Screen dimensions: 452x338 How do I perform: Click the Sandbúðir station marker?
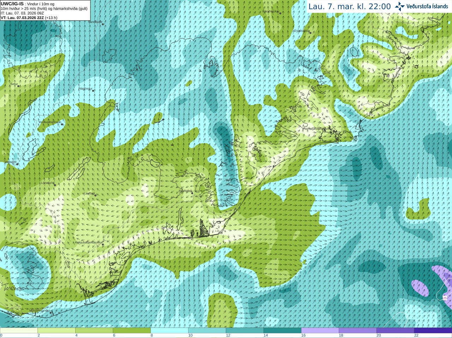[103, 24]
